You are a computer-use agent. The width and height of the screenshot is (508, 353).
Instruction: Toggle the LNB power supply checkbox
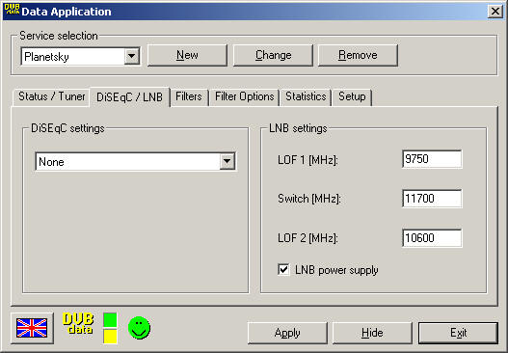pos(283,270)
